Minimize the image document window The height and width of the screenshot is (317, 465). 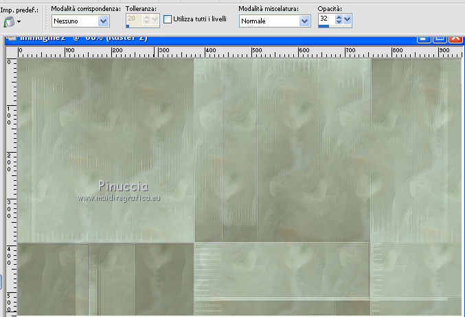(424, 39)
